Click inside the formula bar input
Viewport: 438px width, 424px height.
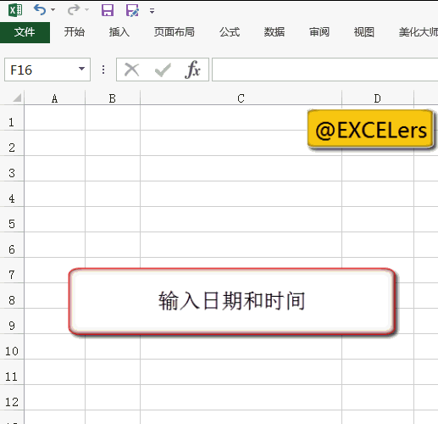point(324,70)
